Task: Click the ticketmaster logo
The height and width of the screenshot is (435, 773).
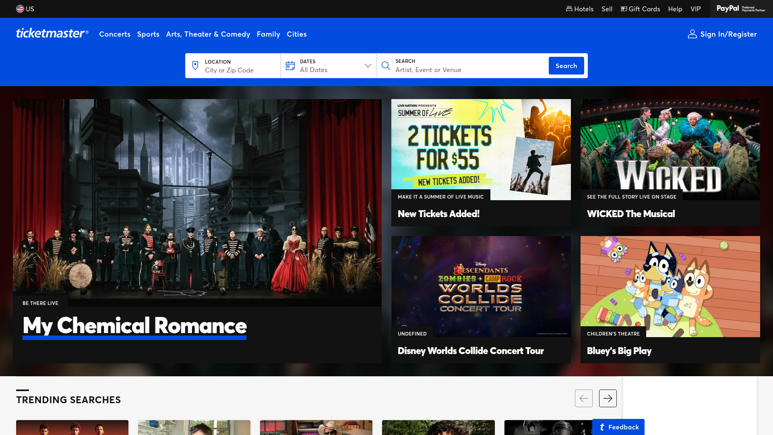Action: pos(52,33)
